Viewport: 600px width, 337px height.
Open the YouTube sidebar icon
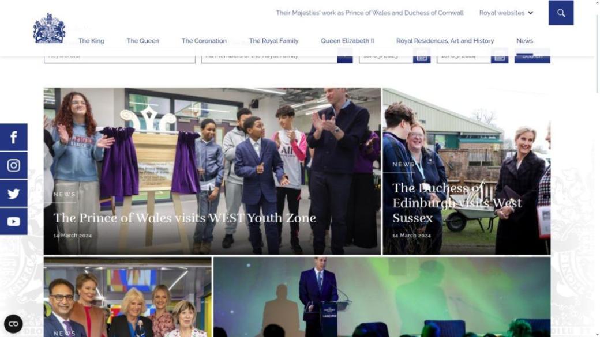pyautogui.click(x=13, y=222)
